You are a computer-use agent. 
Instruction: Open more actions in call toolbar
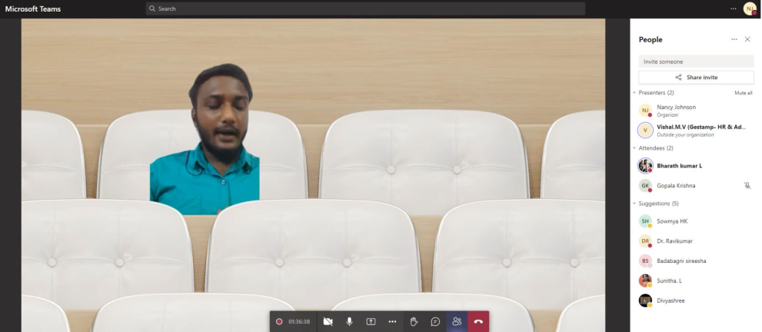tap(392, 321)
